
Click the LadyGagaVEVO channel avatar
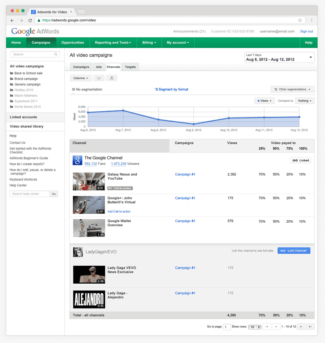click(78, 252)
